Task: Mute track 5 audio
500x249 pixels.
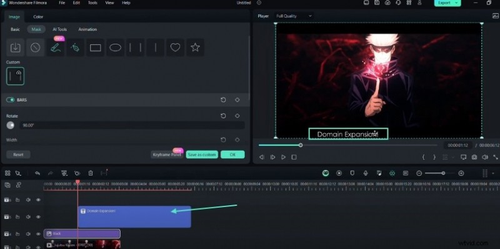Action: pos(28,216)
